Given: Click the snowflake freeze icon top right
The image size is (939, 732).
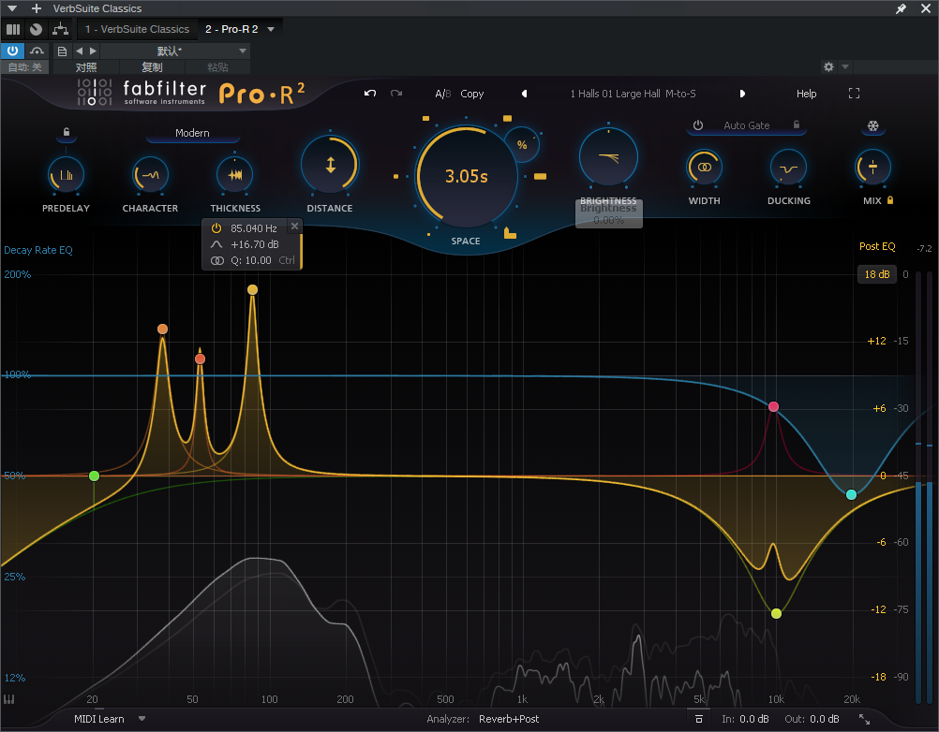Looking at the screenshot, I should pos(872,125).
